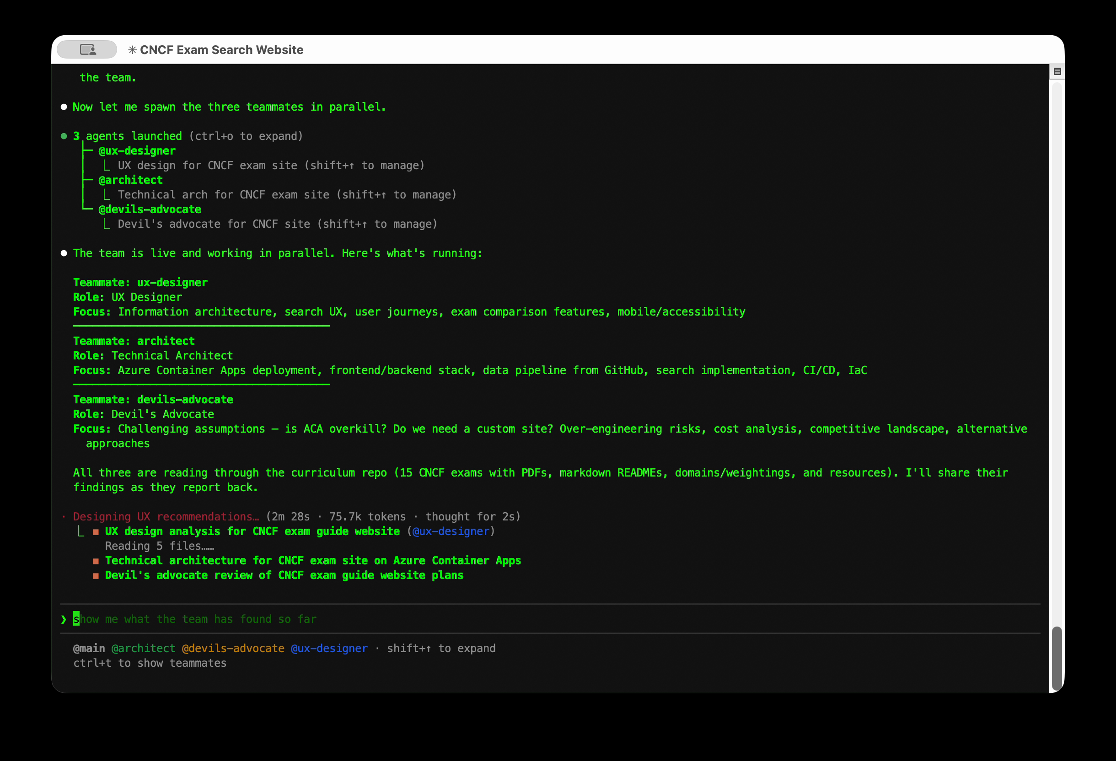Select @devils-advocate in the agents tree
Screen dimensions: 1116x761
click(150, 209)
